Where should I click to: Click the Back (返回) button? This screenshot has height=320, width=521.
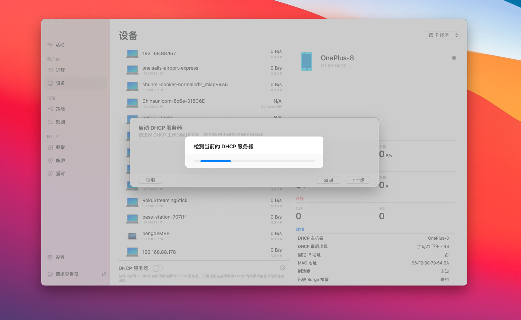(x=328, y=180)
